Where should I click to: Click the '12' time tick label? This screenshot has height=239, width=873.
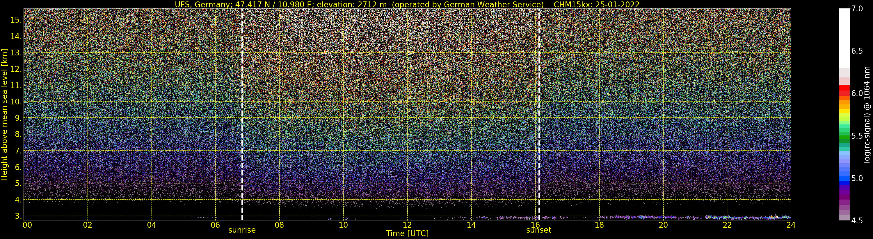(407, 225)
